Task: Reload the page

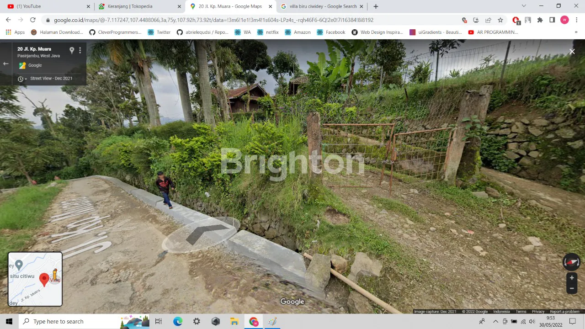Action: click(33, 20)
